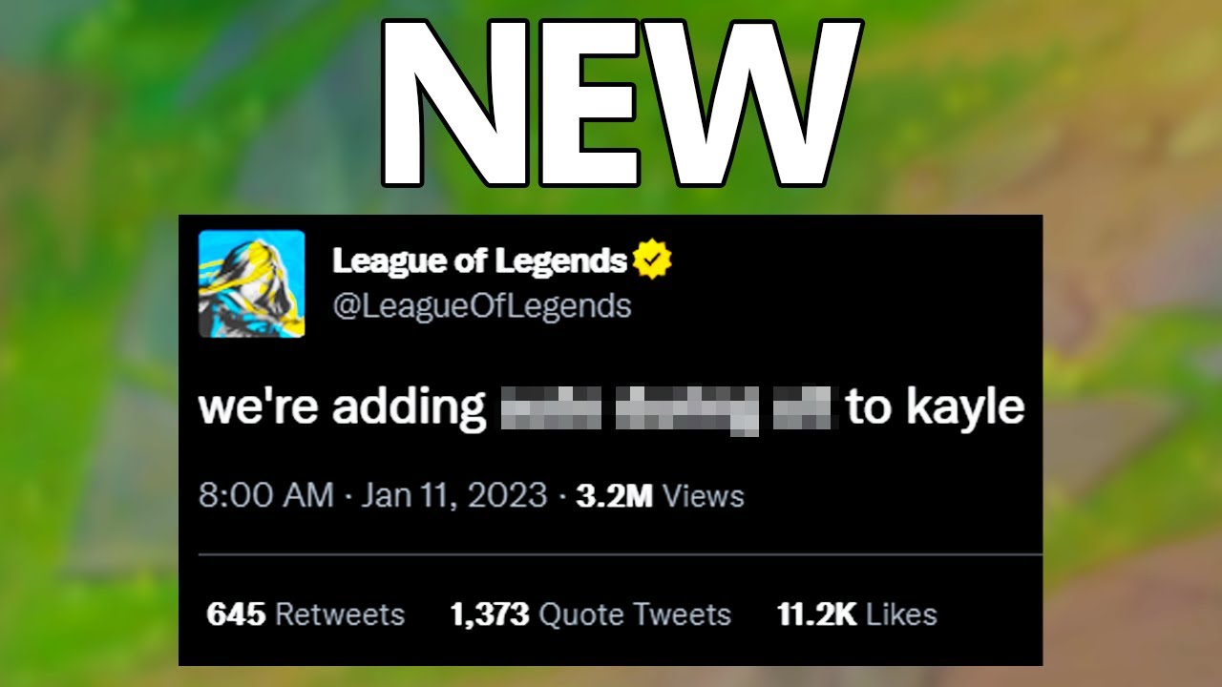Click the League of Legends profile avatar
The width and height of the screenshot is (1222, 687).
(x=251, y=283)
